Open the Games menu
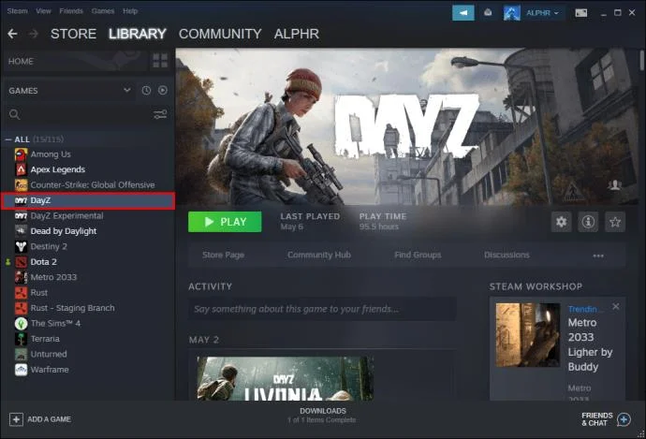 [103, 11]
